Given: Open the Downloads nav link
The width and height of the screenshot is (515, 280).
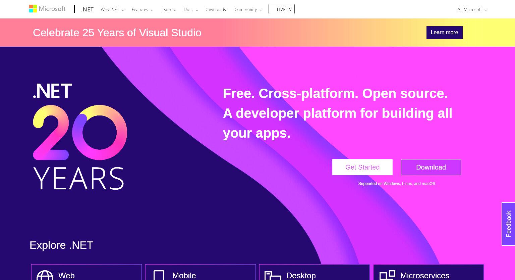Looking at the screenshot, I should coord(215,10).
